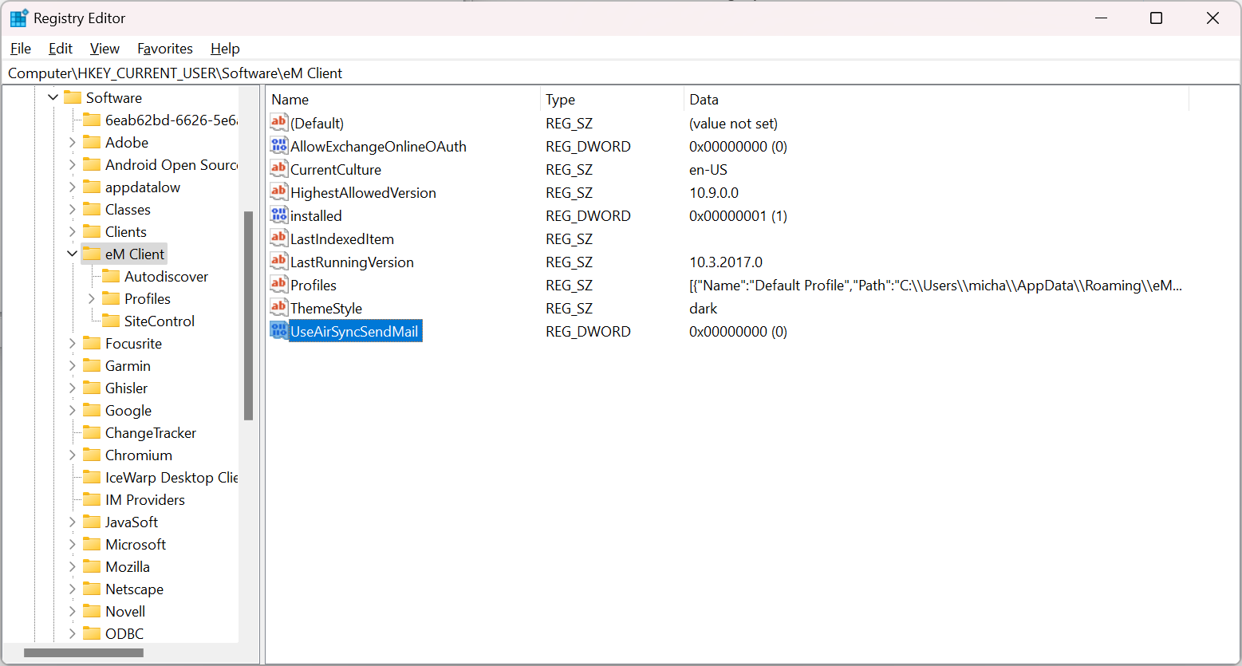Click the ChangeTracker folder icon
The width and height of the screenshot is (1242, 666).
point(92,432)
